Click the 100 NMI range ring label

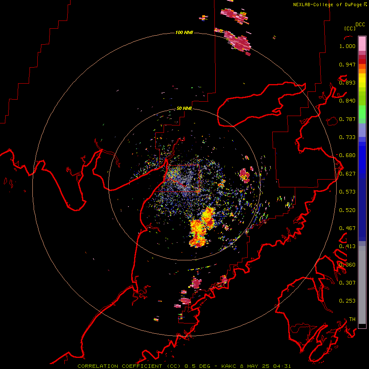tap(184, 32)
